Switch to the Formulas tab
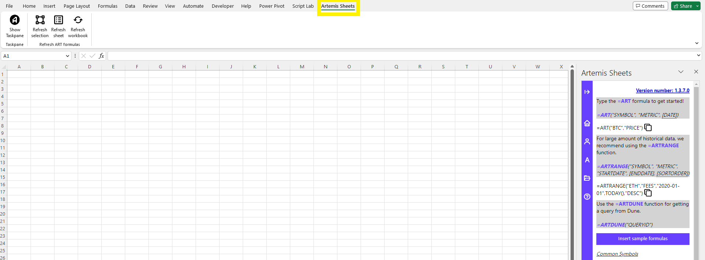 (x=108, y=6)
